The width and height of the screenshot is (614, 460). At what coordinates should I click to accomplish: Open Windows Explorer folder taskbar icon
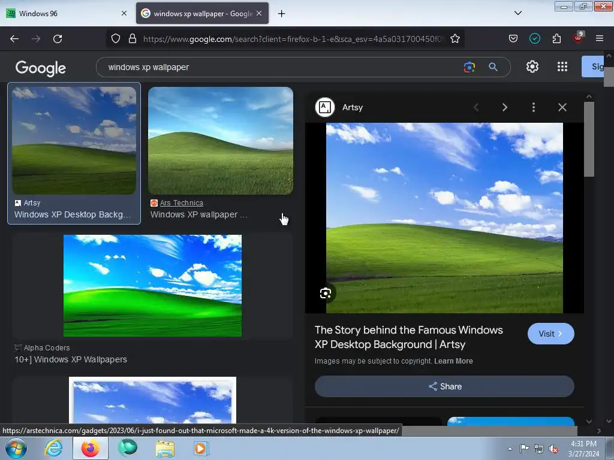pos(165,448)
